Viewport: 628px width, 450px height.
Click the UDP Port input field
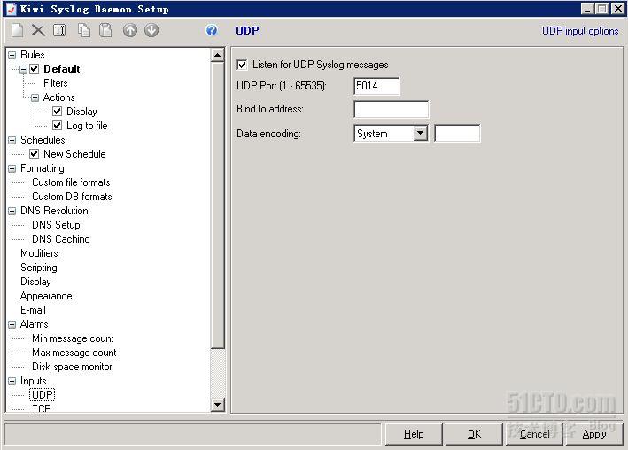pyautogui.click(x=376, y=86)
